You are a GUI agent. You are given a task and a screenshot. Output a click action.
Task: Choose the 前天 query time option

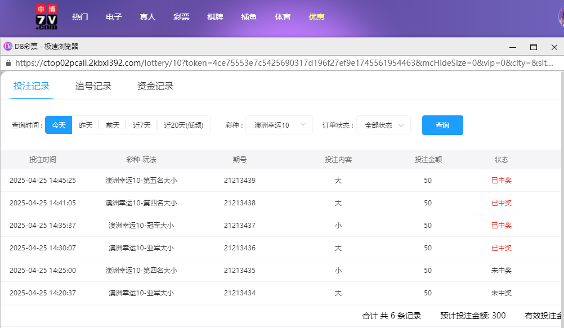[x=113, y=125]
